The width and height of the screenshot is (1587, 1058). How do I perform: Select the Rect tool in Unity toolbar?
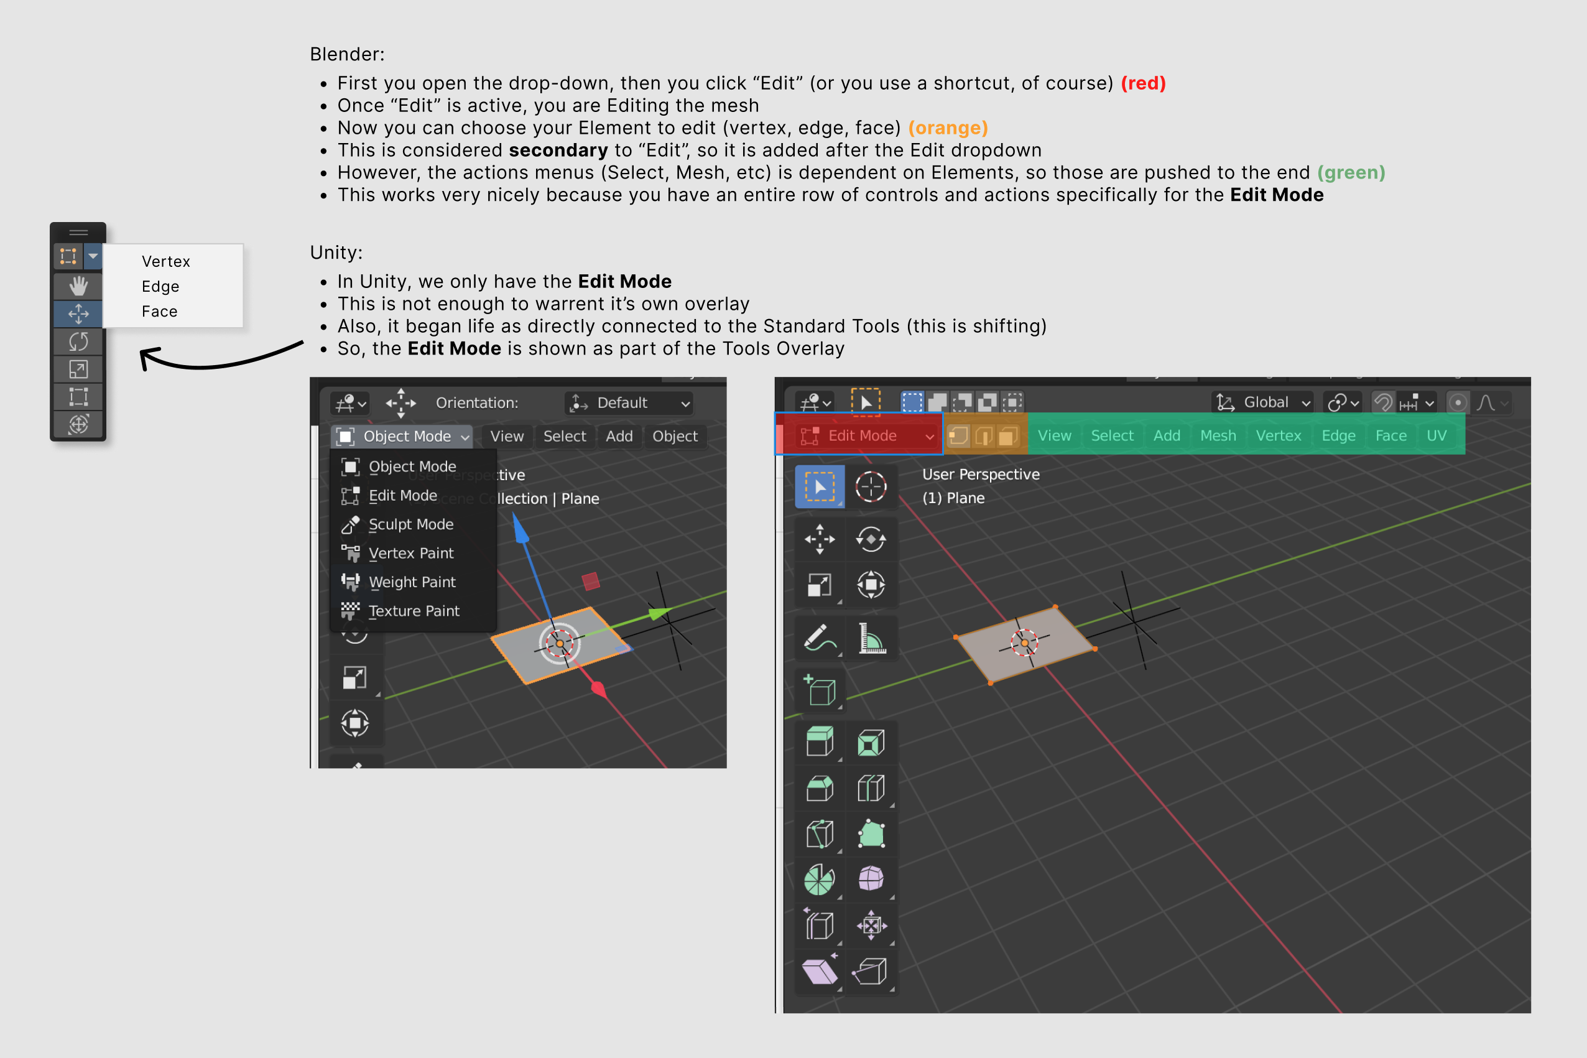click(78, 397)
